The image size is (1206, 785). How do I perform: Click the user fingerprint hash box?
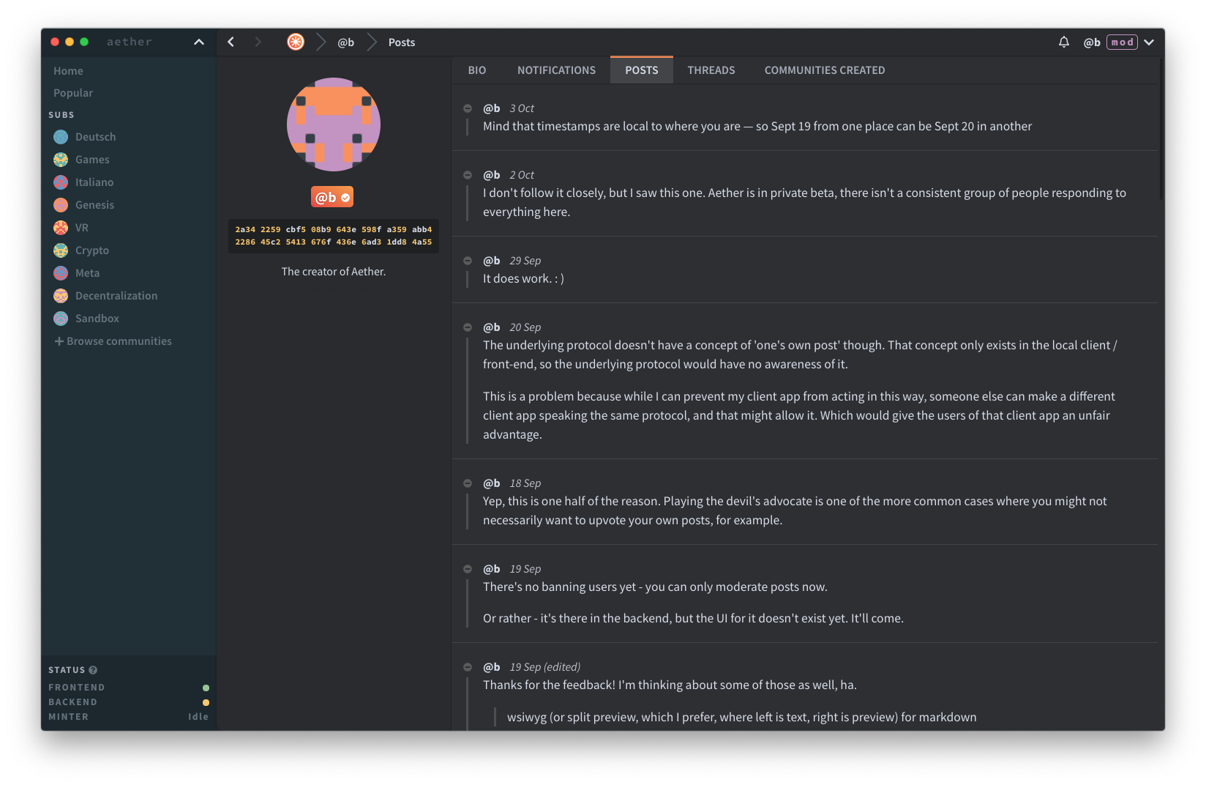pyautogui.click(x=334, y=236)
